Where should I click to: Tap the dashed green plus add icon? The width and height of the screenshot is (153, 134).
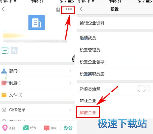point(5,50)
